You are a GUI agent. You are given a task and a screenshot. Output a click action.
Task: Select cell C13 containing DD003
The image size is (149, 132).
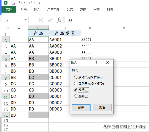(x=59, y=109)
